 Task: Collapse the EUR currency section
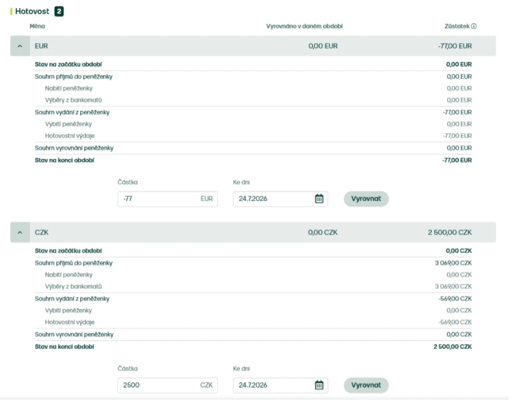click(20, 46)
